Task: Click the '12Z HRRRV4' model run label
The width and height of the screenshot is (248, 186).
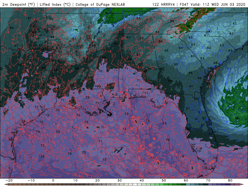Action: point(164,4)
